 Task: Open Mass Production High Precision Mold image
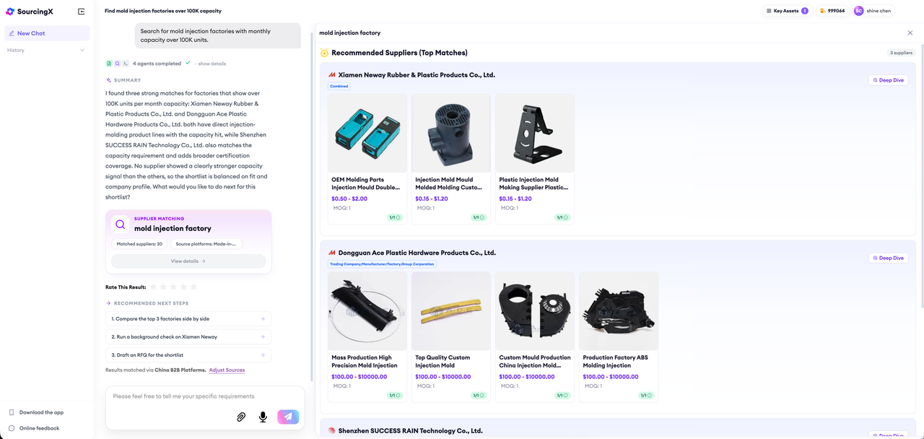click(367, 311)
